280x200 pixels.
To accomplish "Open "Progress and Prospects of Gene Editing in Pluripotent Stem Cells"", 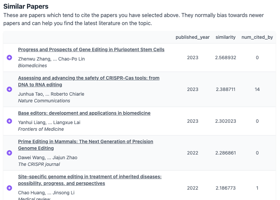I will (91, 49).
